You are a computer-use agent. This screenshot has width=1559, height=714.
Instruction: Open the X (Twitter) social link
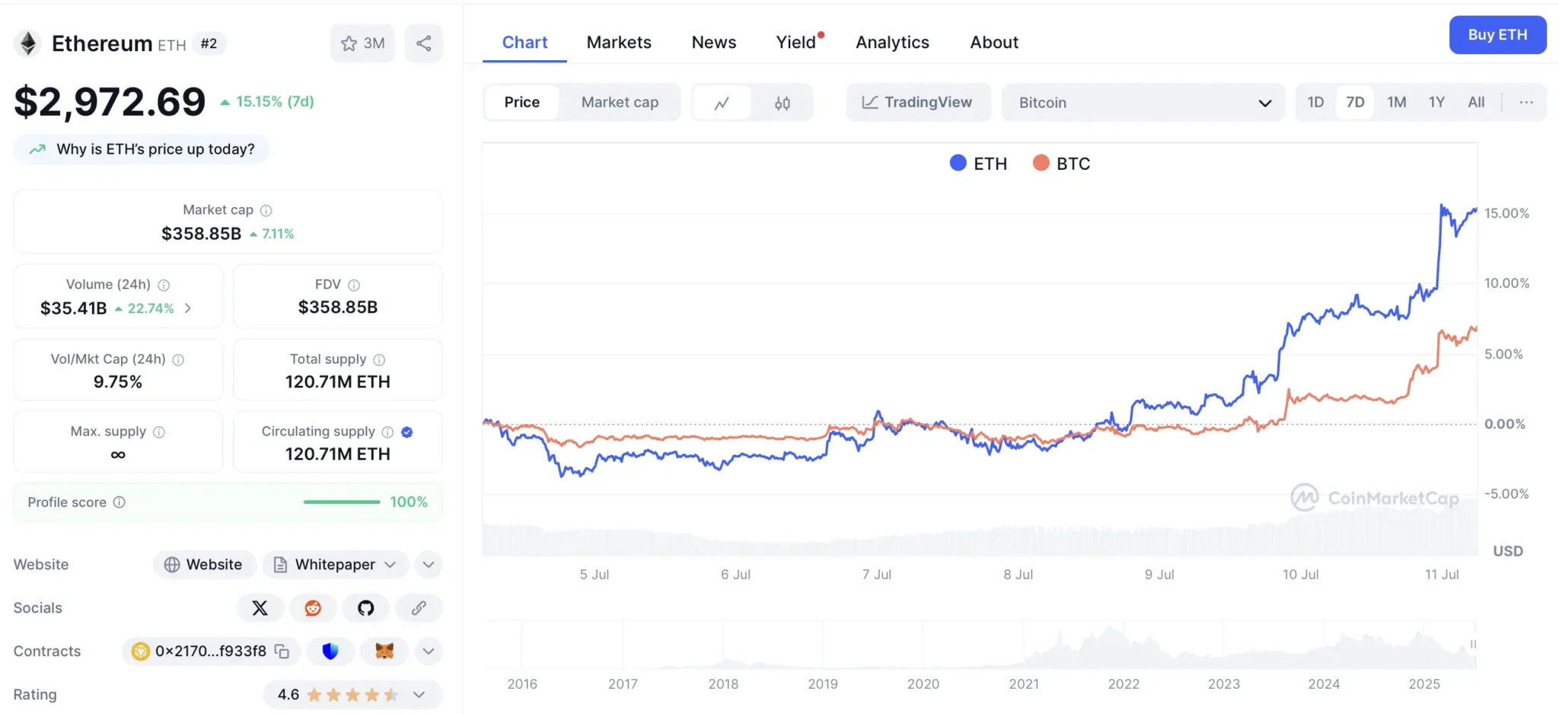tap(260, 608)
